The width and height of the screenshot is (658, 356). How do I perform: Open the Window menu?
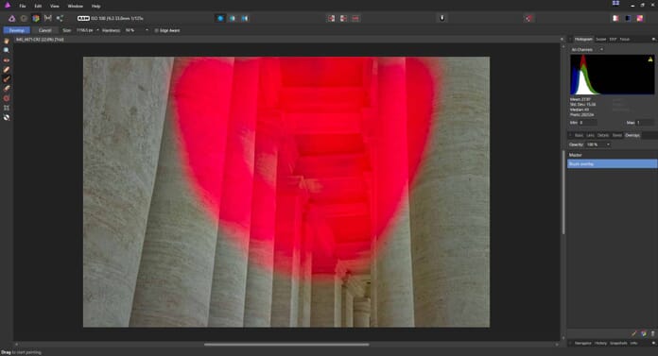tap(75, 7)
